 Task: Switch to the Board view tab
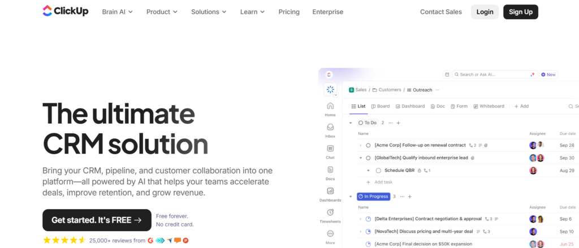(x=380, y=106)
